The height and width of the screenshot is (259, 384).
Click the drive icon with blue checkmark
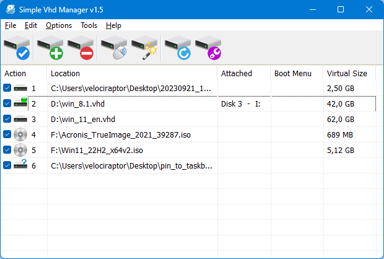click(17, 48)
